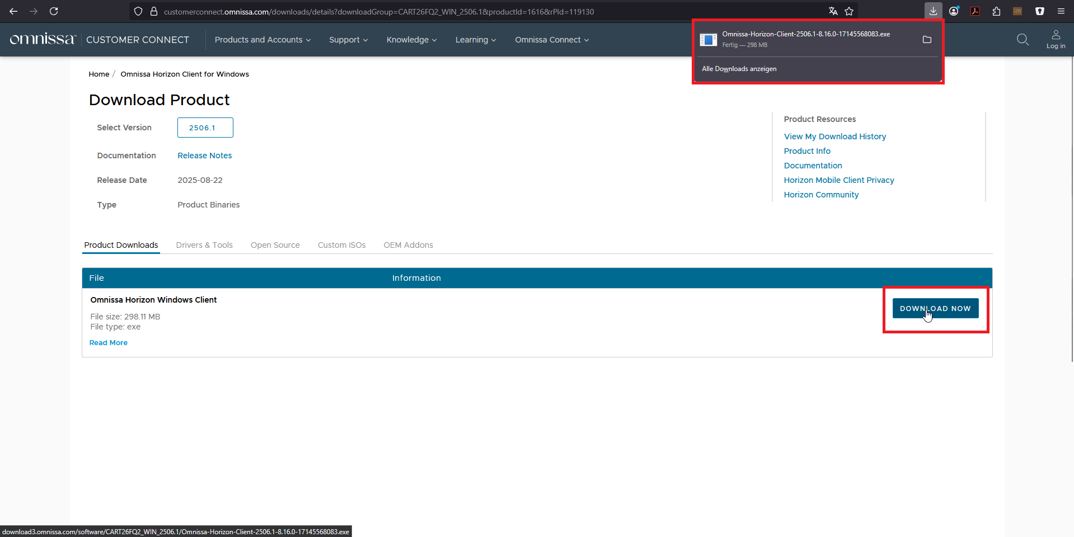
Task: Click the URL address bar field
Action: coord(448,12)
